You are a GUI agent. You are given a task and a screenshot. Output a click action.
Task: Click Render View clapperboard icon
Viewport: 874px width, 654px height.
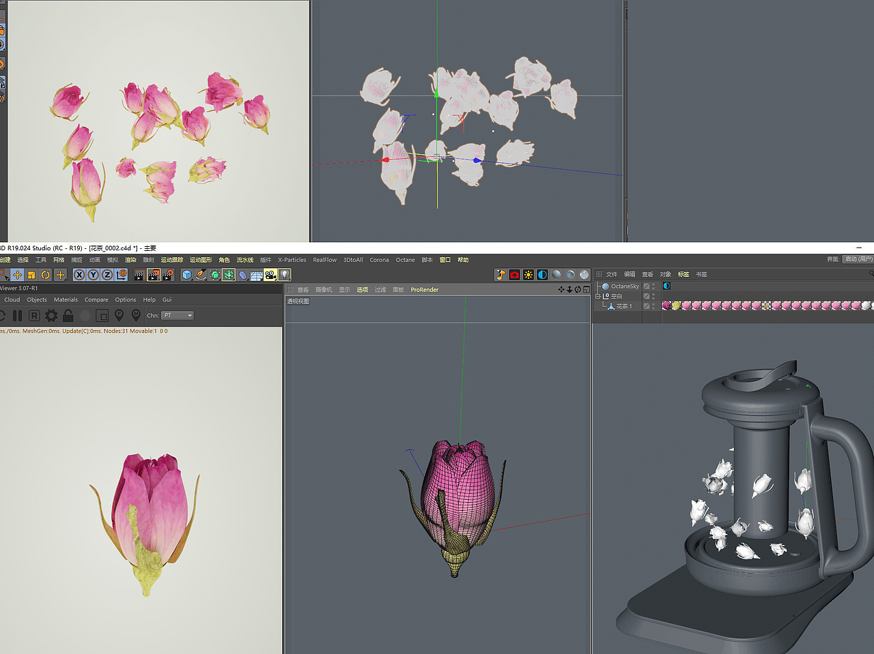pos(139,275)
